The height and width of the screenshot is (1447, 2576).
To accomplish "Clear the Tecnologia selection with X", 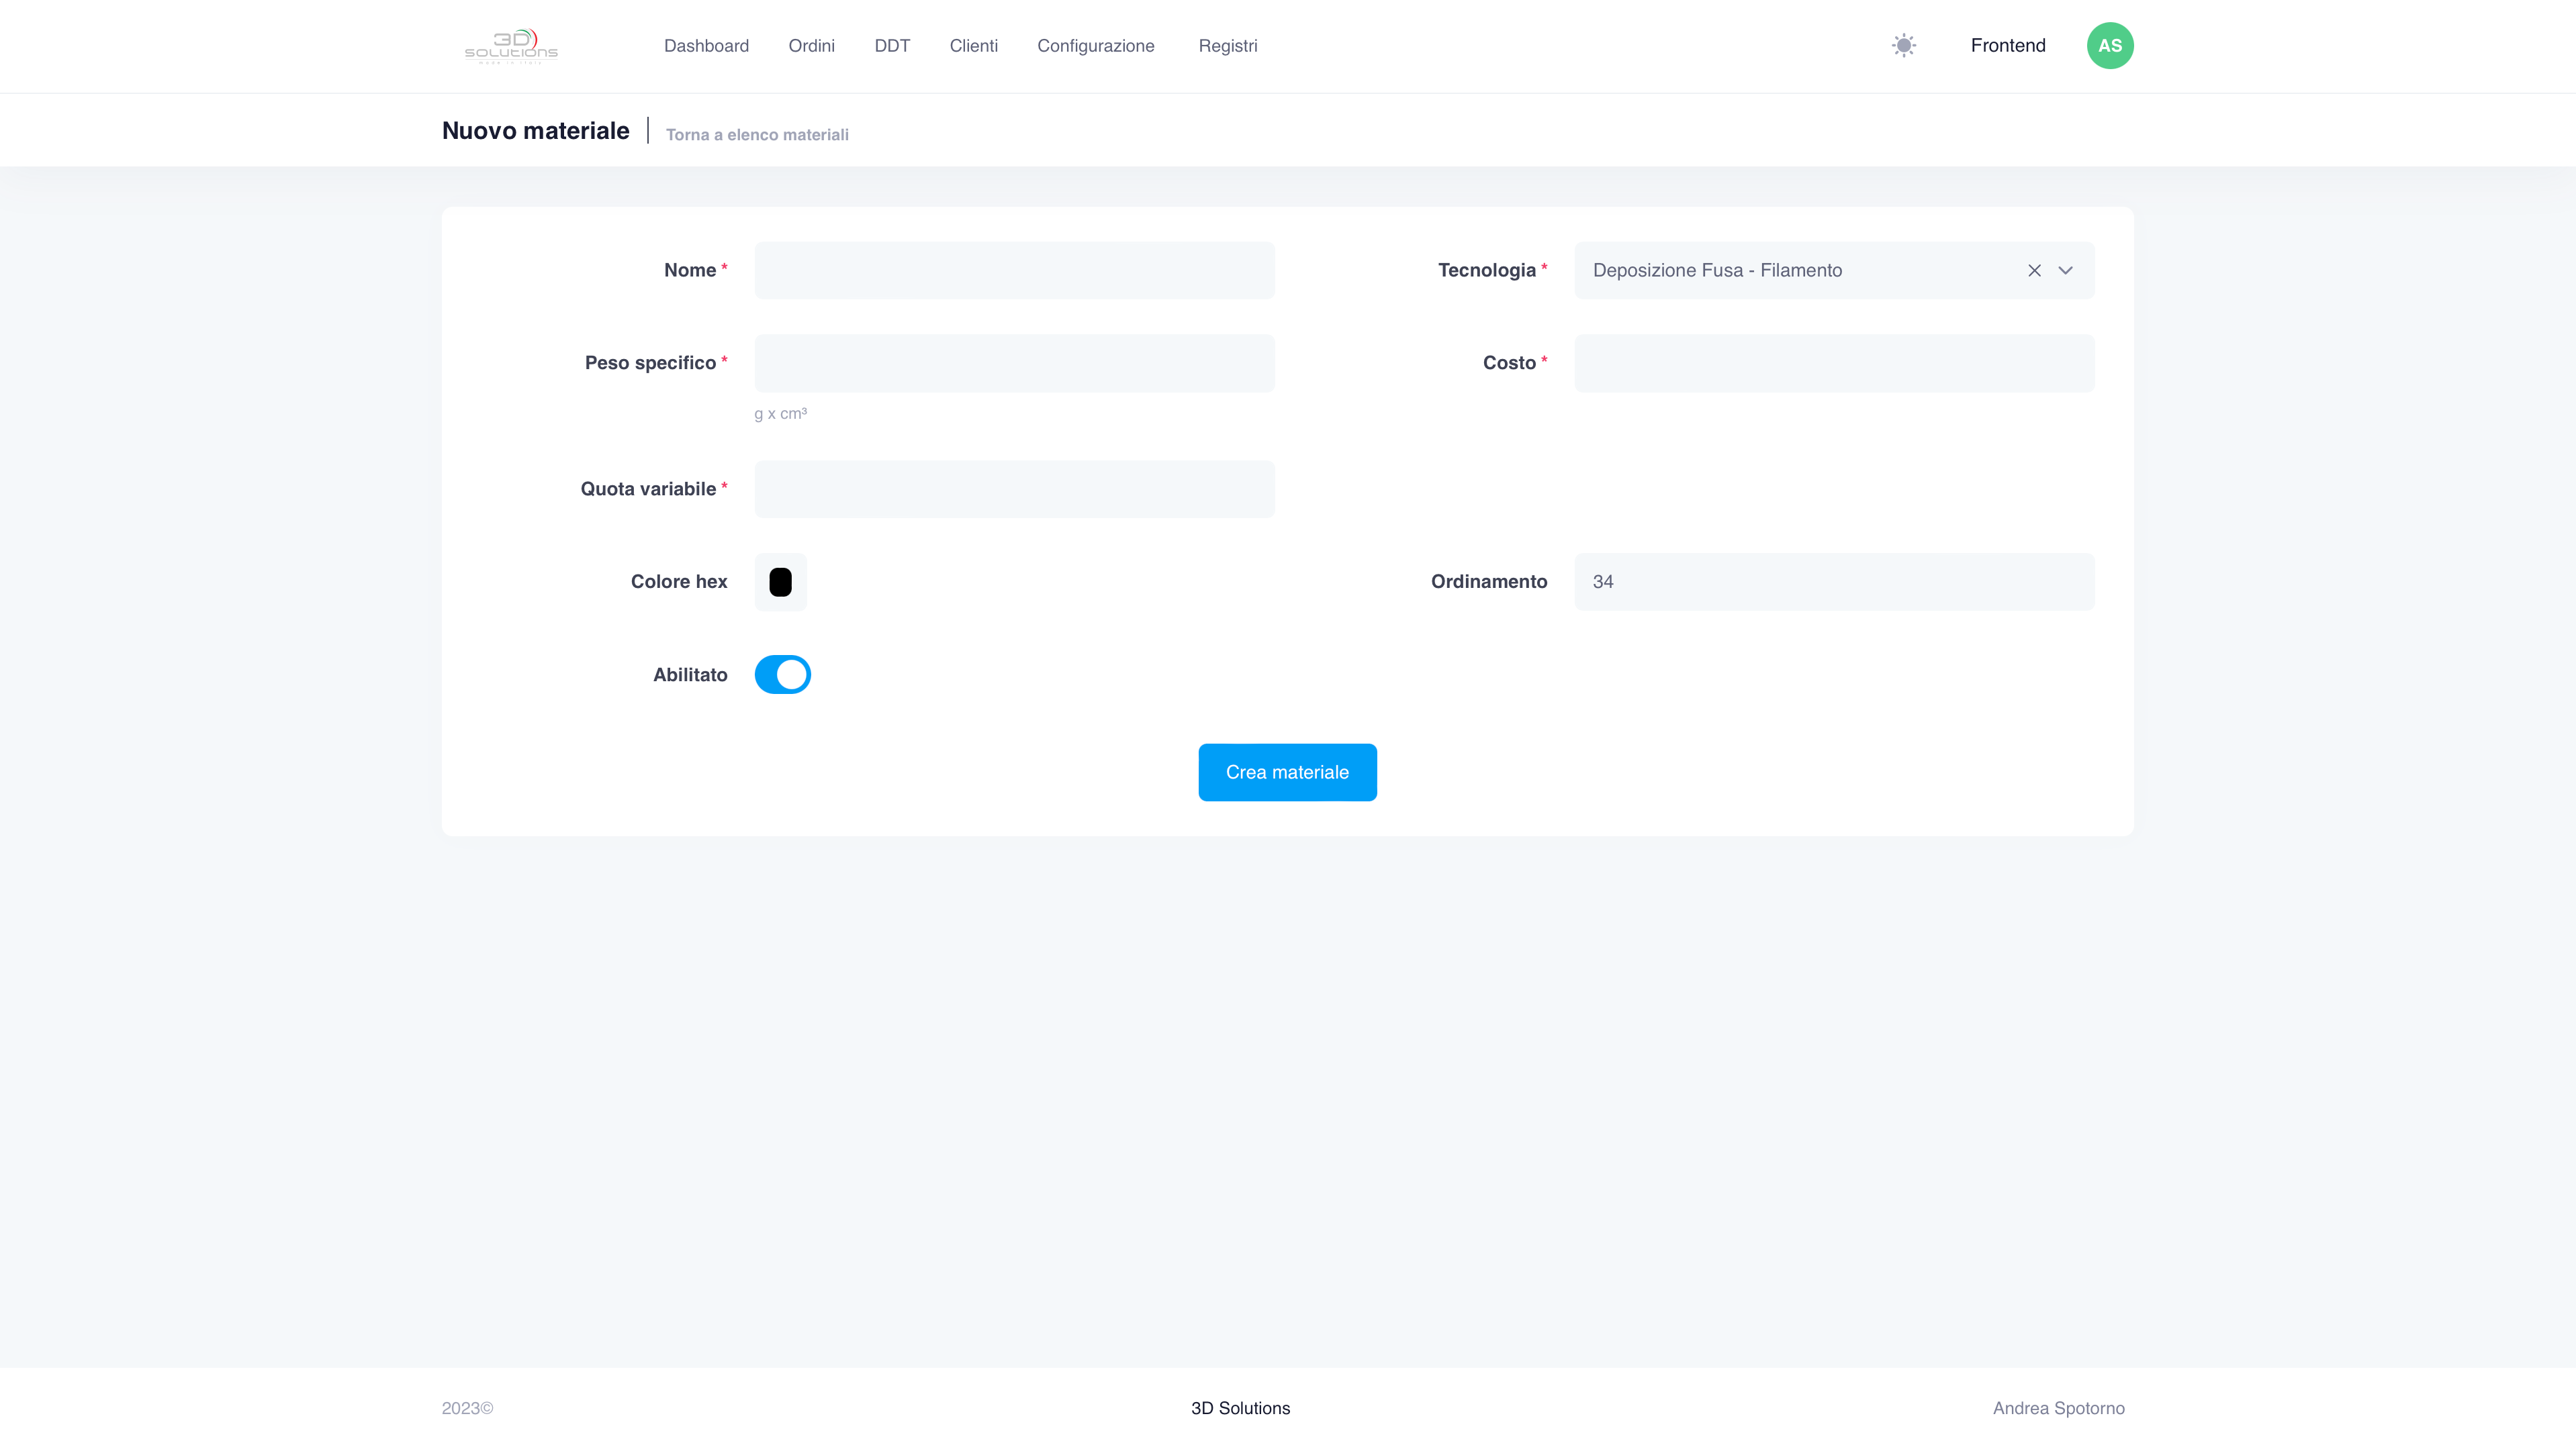I will (x=2034, y=271).
